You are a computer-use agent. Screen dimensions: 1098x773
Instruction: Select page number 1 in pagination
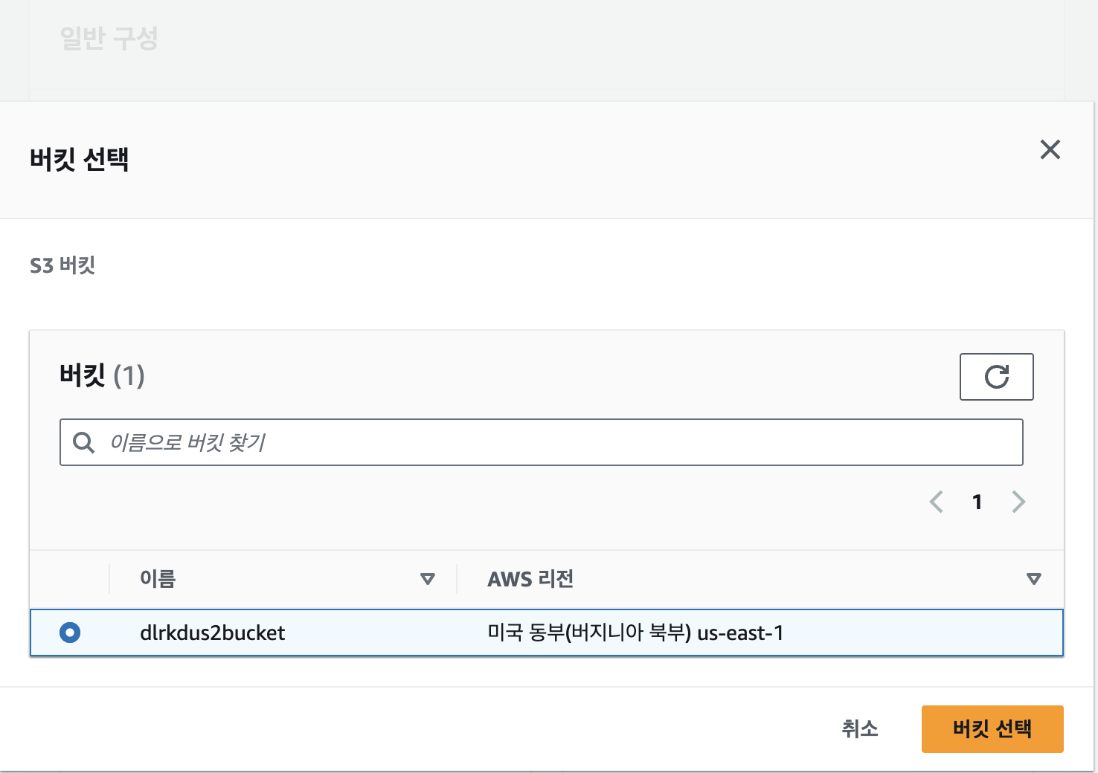(977, 502)
